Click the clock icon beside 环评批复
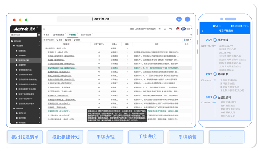 pos(215,74)
